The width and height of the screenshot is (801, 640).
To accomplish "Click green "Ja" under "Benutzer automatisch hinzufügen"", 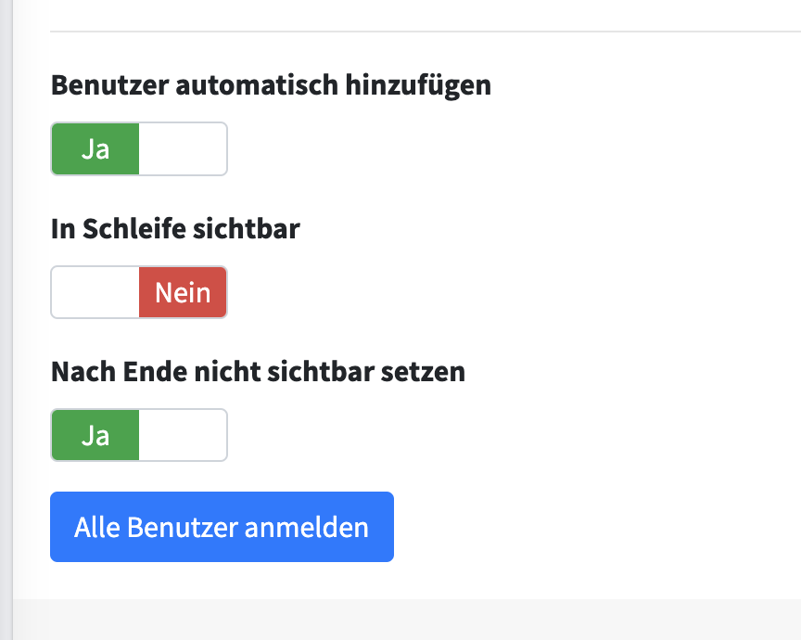I will [95, 148].
